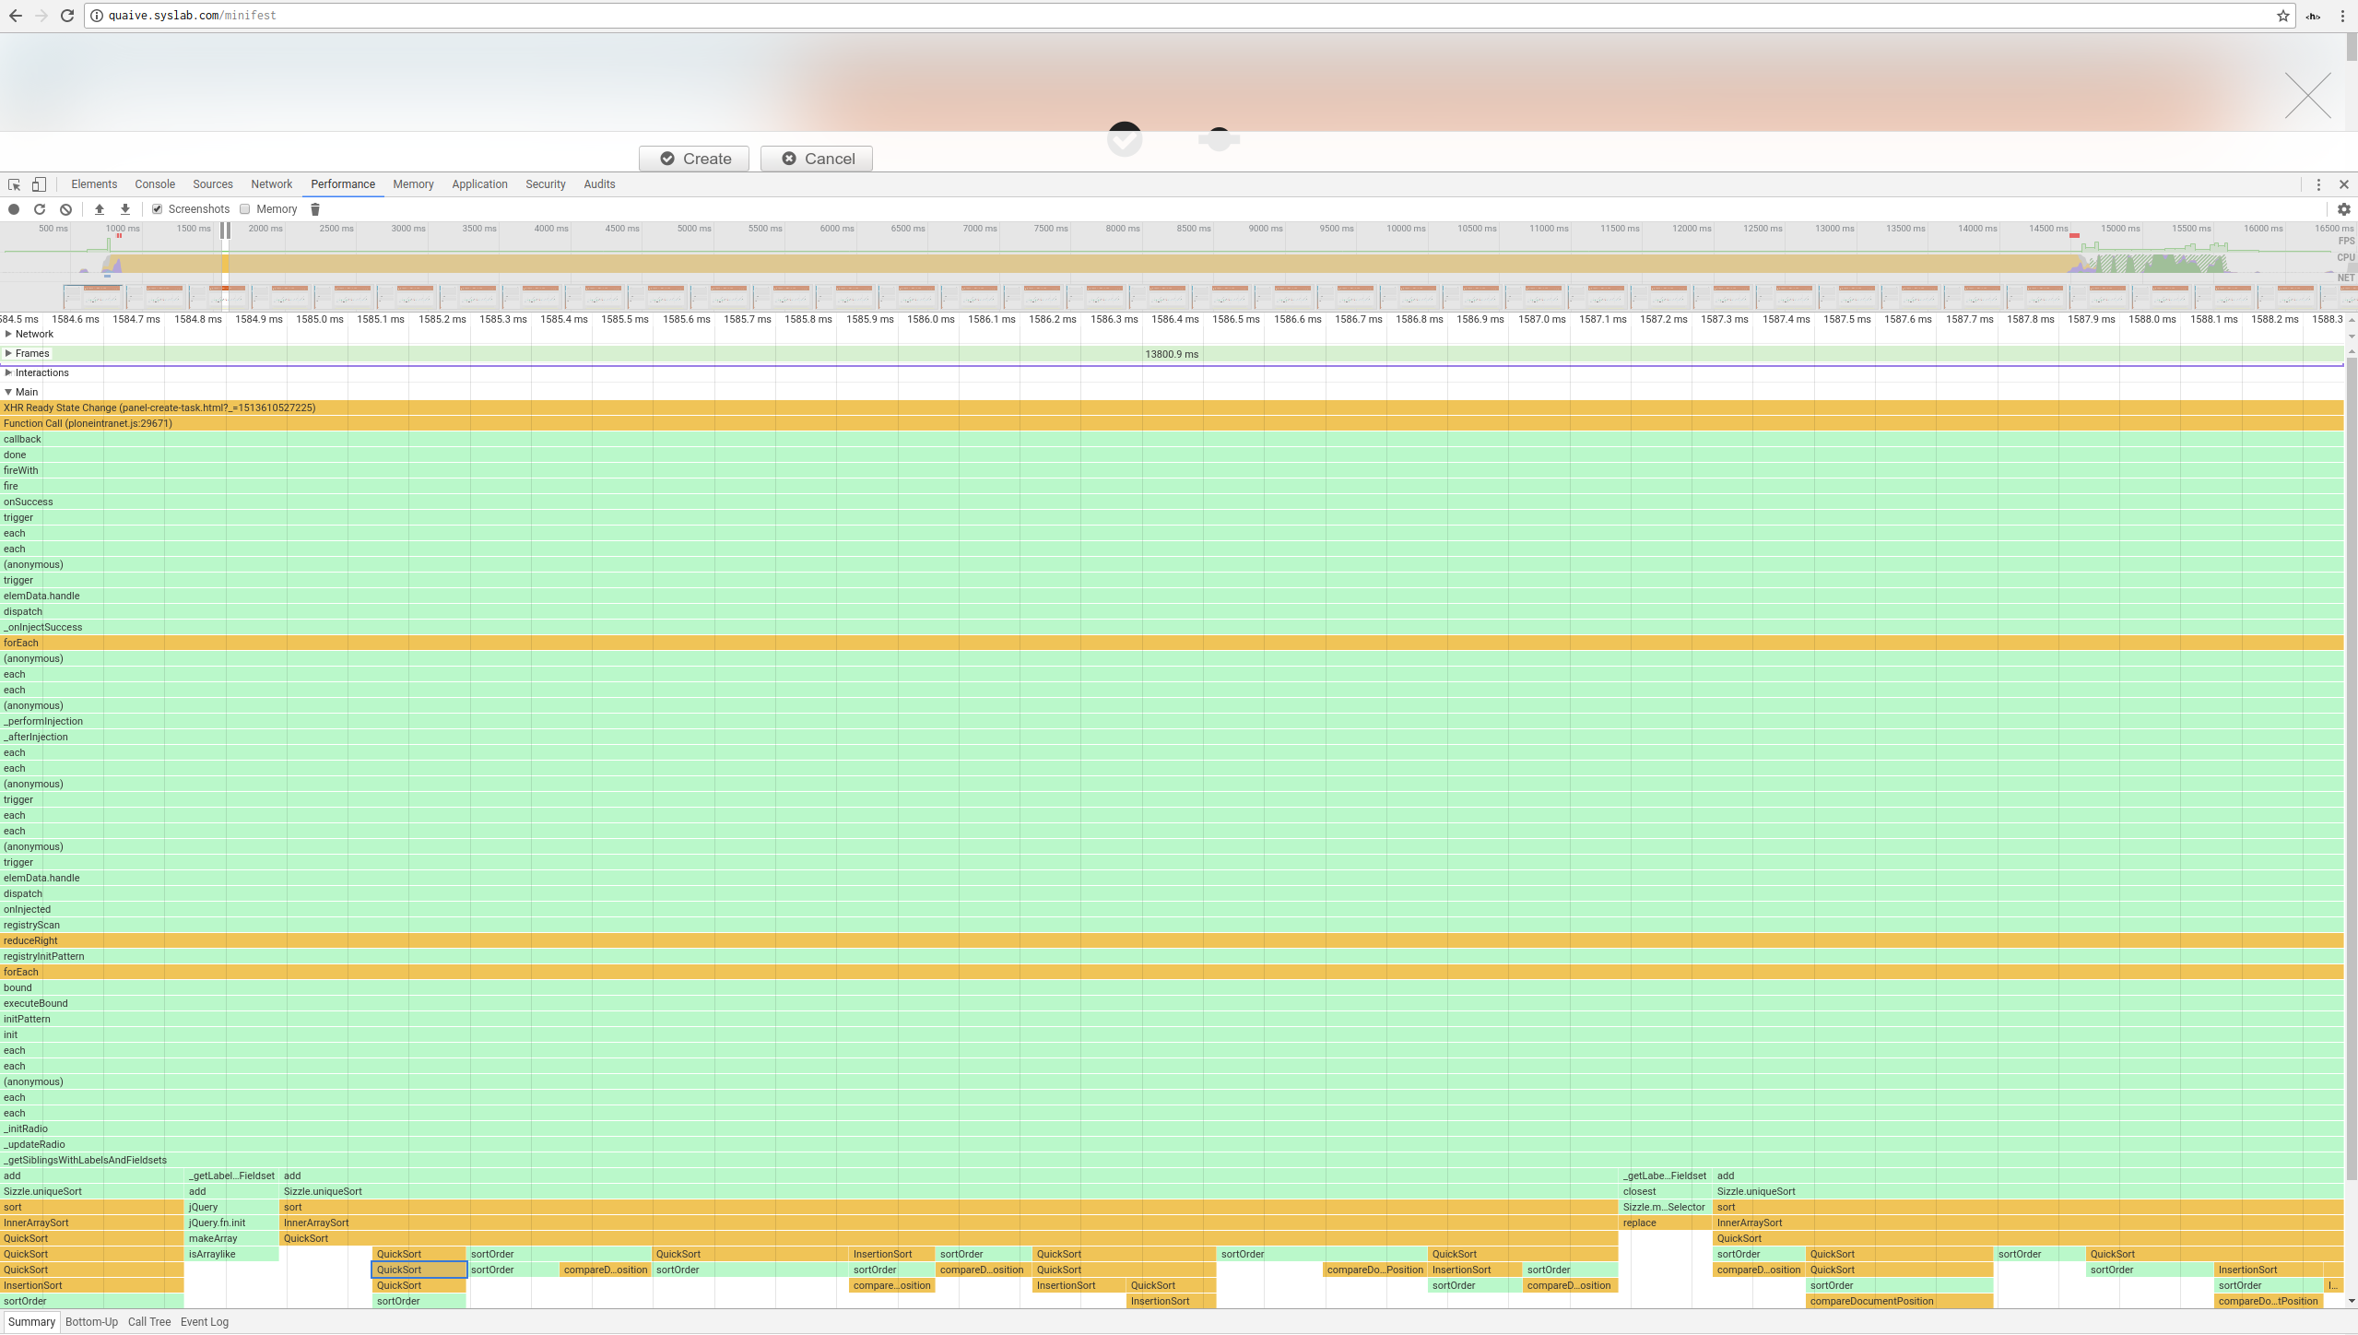Collapse the Main thread track

point(8,392)
